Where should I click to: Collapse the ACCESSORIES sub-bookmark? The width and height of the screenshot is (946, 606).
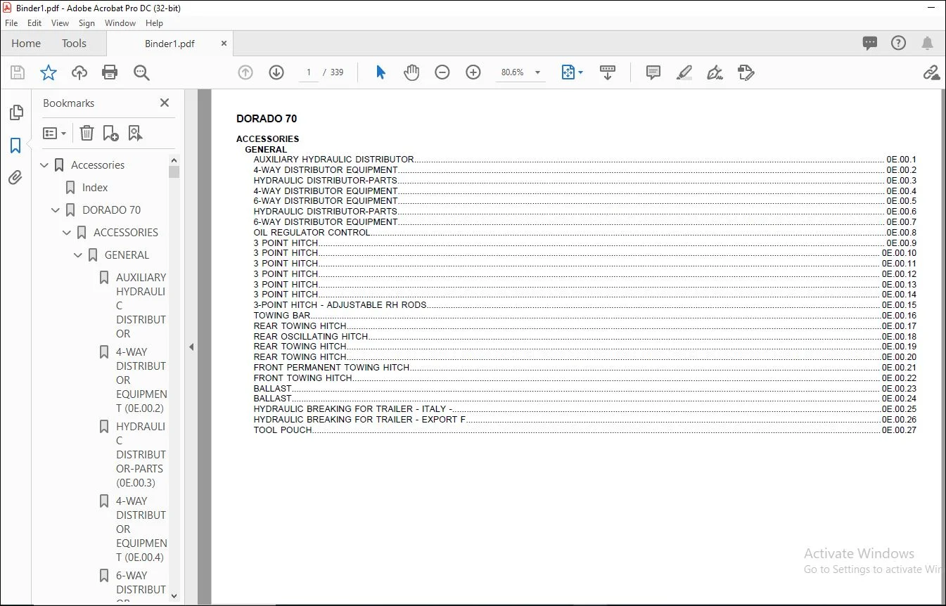(68, 233)
